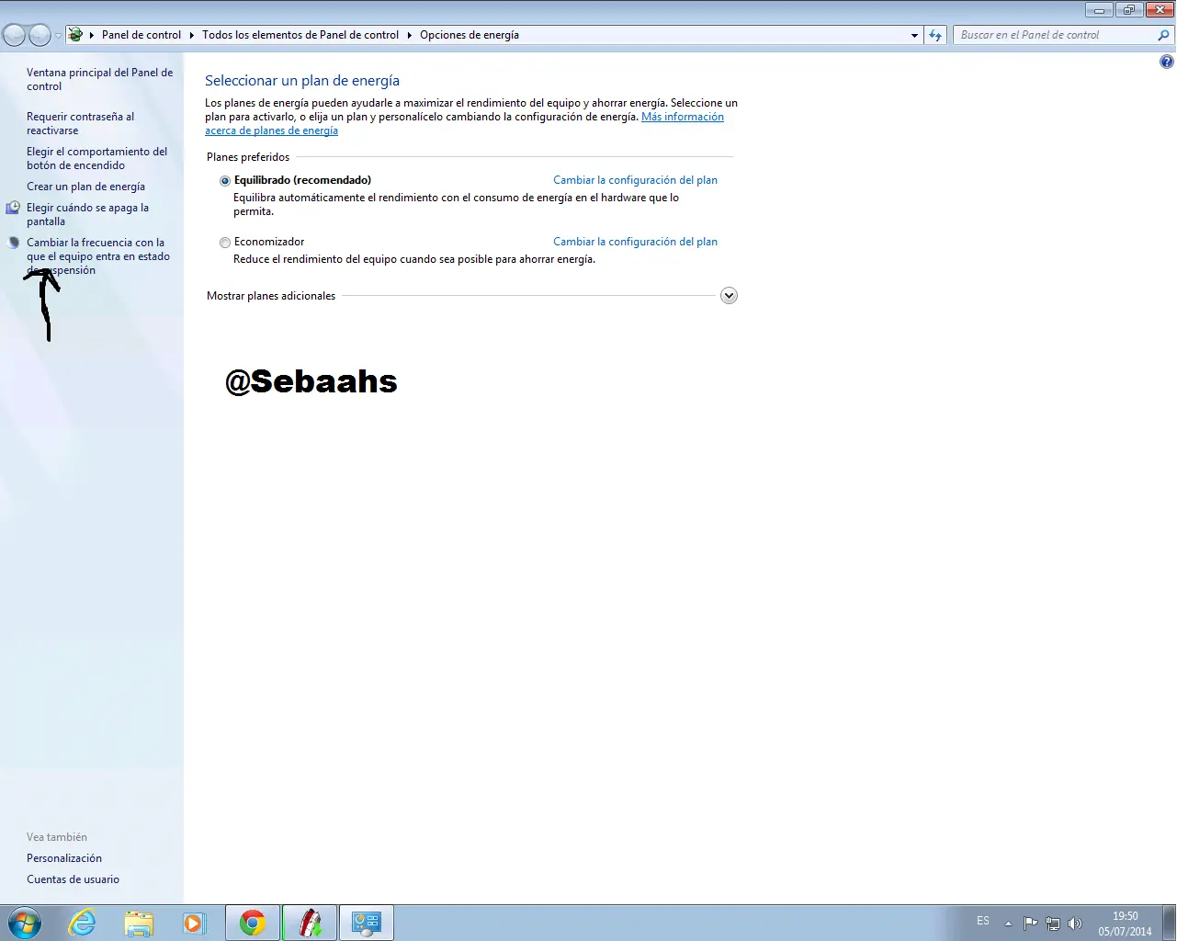1177x941 pixels.
Task: Open the Action Center flag icon
Action: 1031,924
